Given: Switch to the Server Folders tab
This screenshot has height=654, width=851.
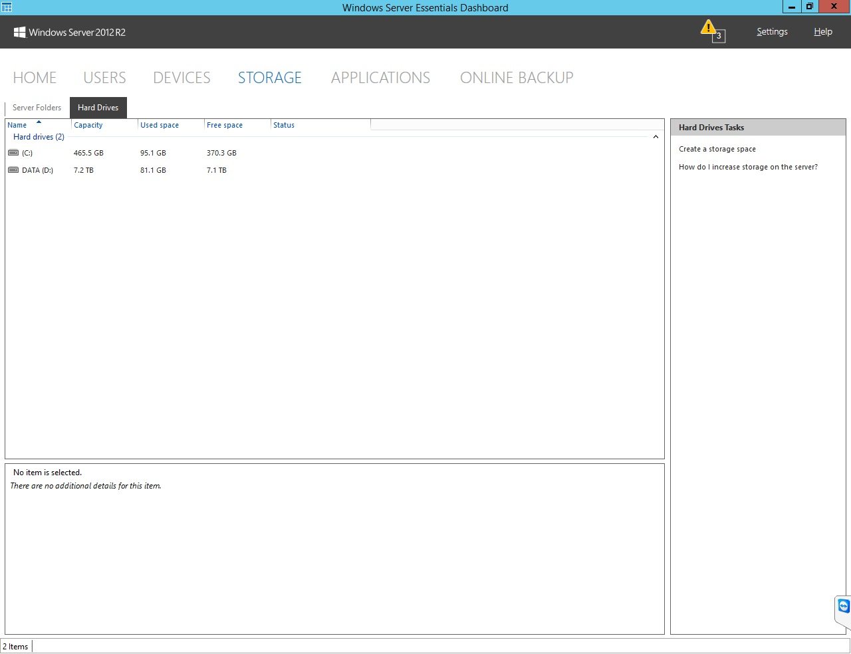Looking at the screenshot, I should pyautogui.click(x=37, y=108).
